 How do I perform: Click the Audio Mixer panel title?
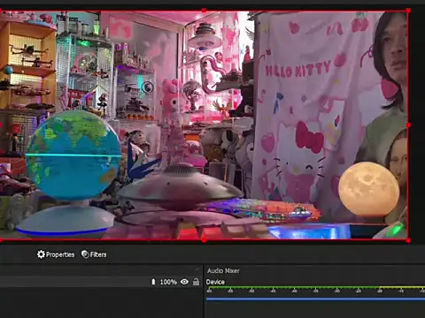[223, 270]
